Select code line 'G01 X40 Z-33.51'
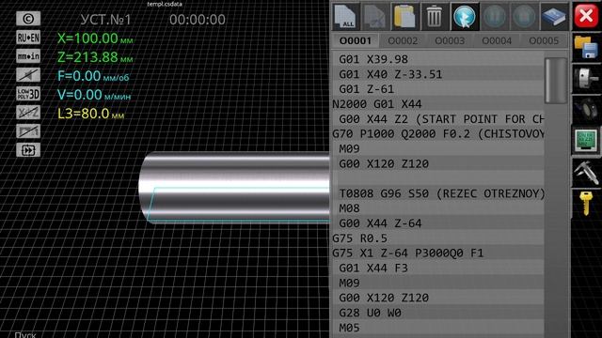The image size is (602, 338). click(437, 74)
